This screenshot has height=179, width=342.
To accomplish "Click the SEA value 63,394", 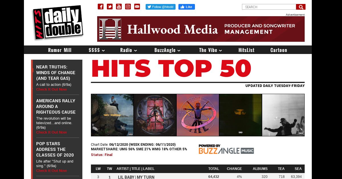I will 296,177.
